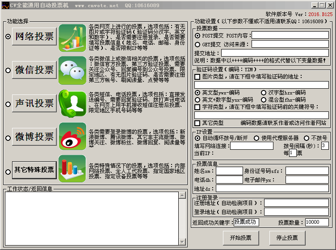Select GET提交 submission method
Image resolution: width=336 pixels, height=250 pixels.
coord(198,44)
